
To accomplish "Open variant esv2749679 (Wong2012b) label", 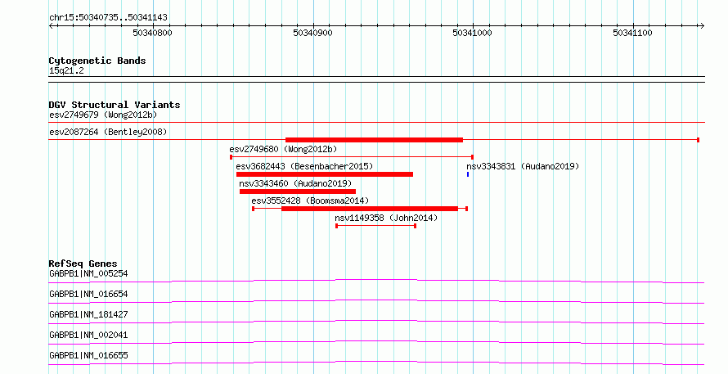I will click(x=103, y=115).
